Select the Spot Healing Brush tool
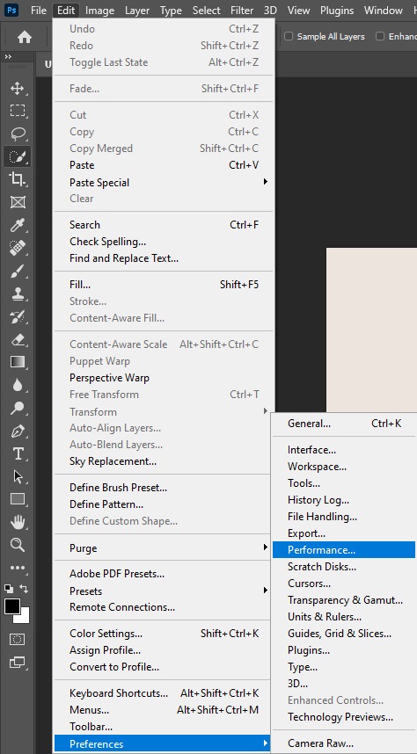This screenshot has height=754, width=417. 18,248
